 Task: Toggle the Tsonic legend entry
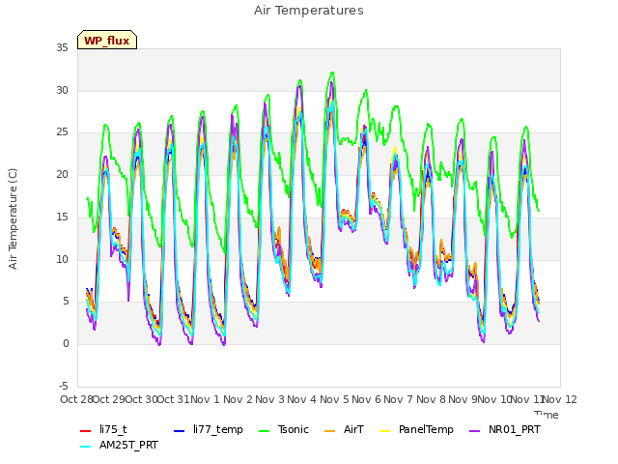coord(283,429)
